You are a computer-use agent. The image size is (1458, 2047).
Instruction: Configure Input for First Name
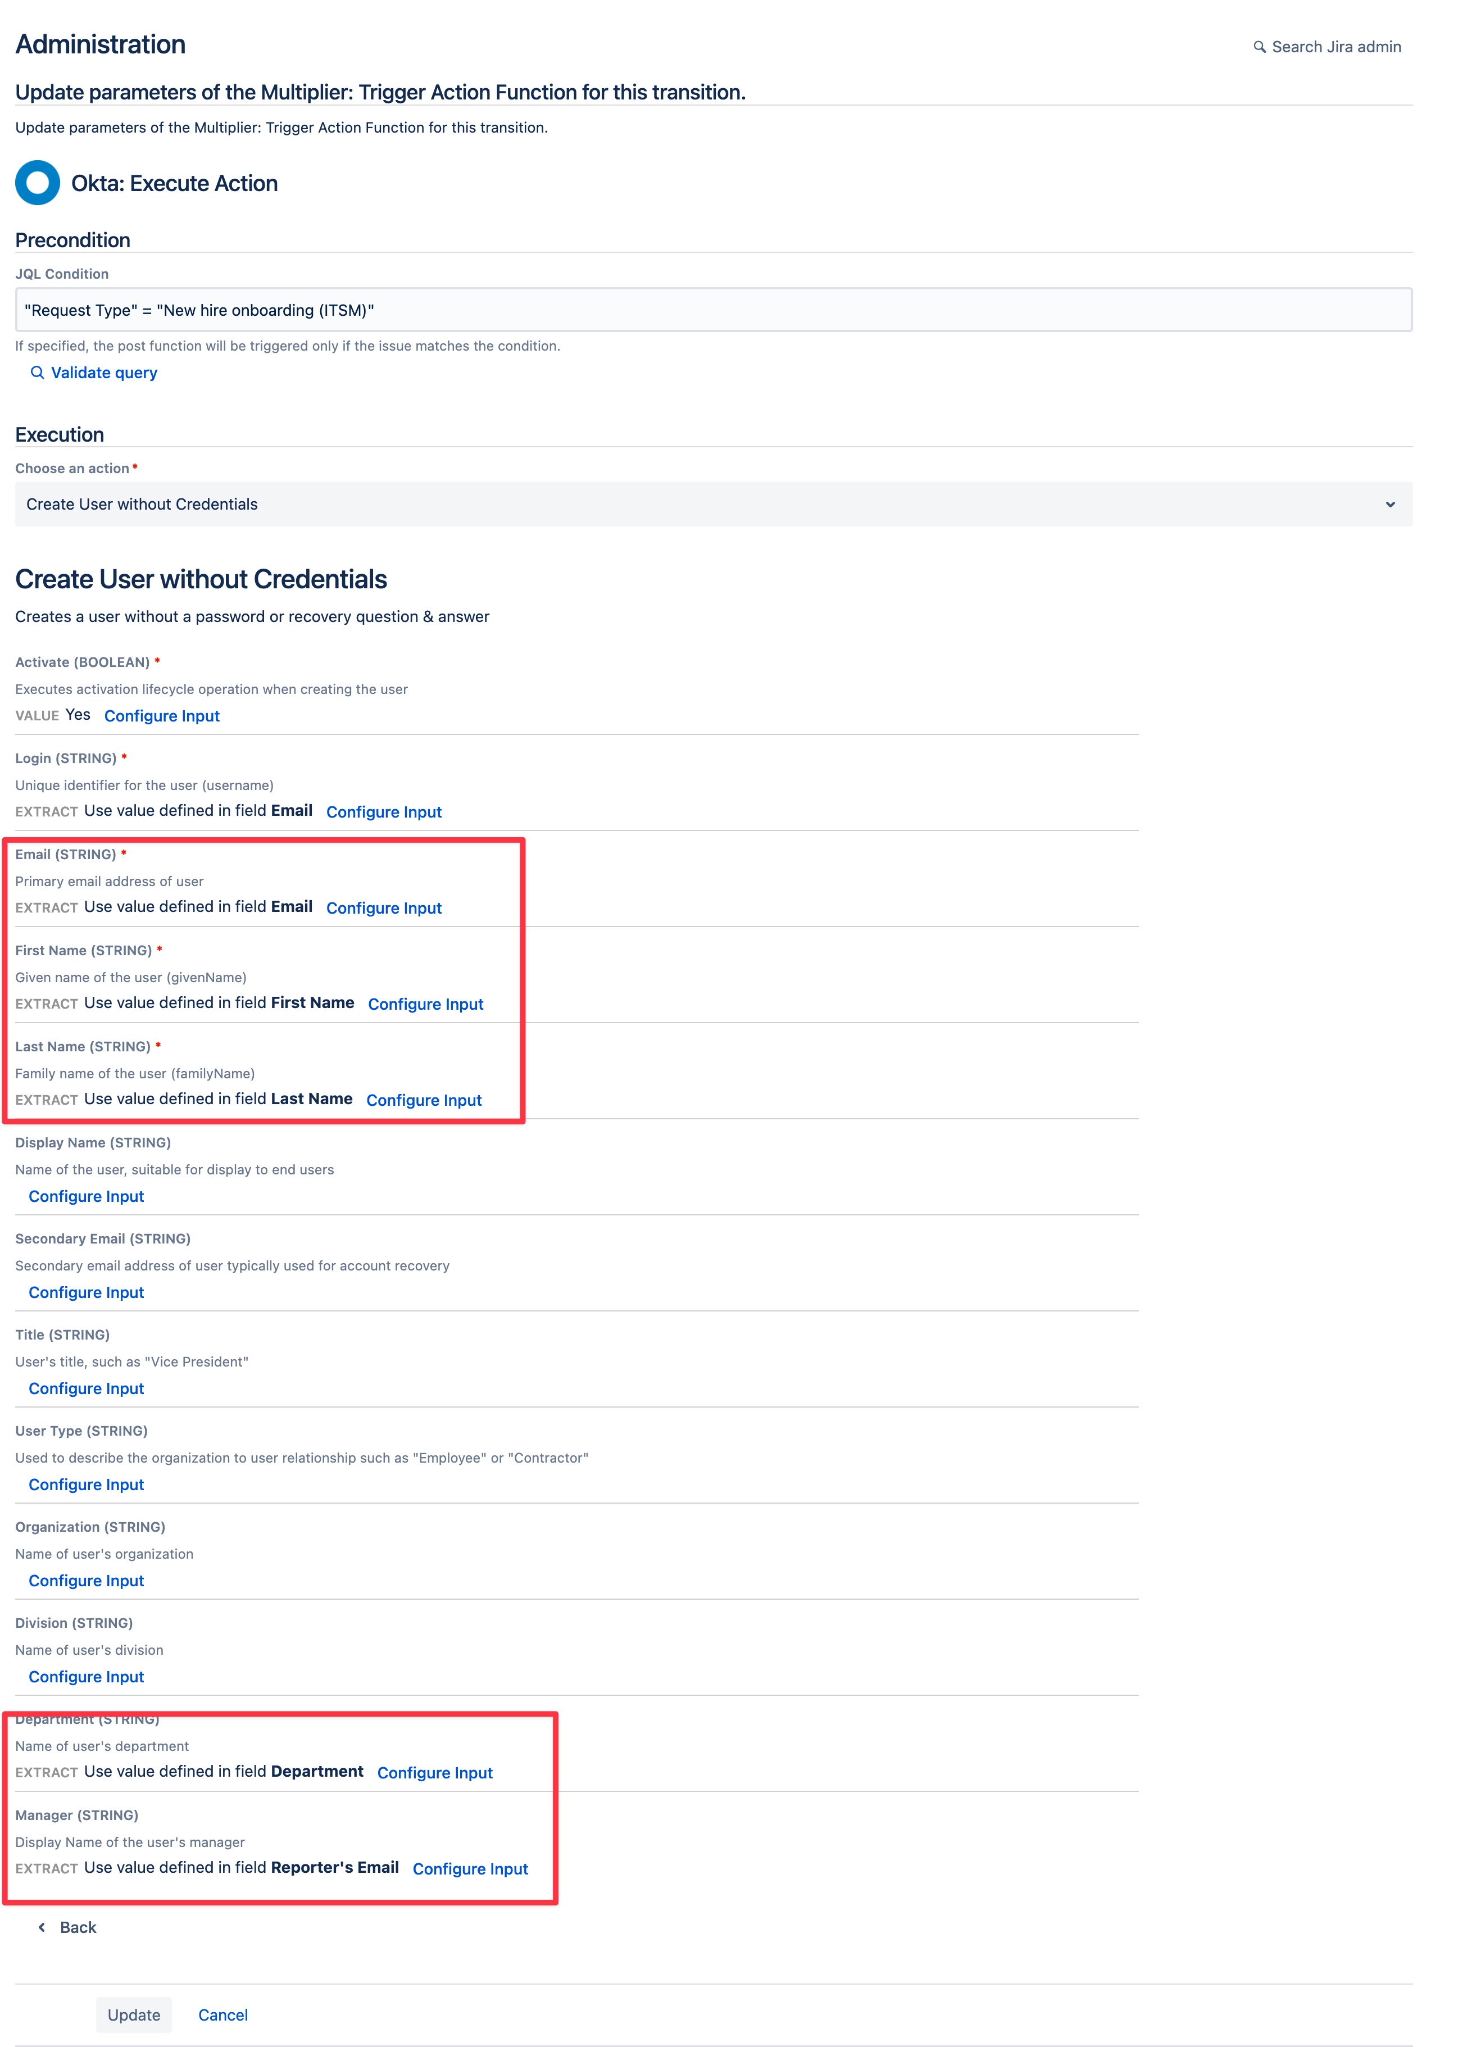tap(425, 1005)
